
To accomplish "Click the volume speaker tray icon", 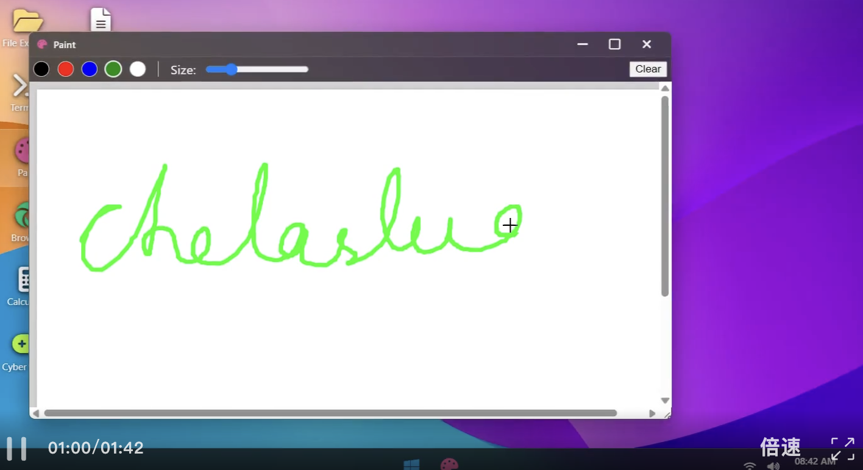I will pos(773,466).
